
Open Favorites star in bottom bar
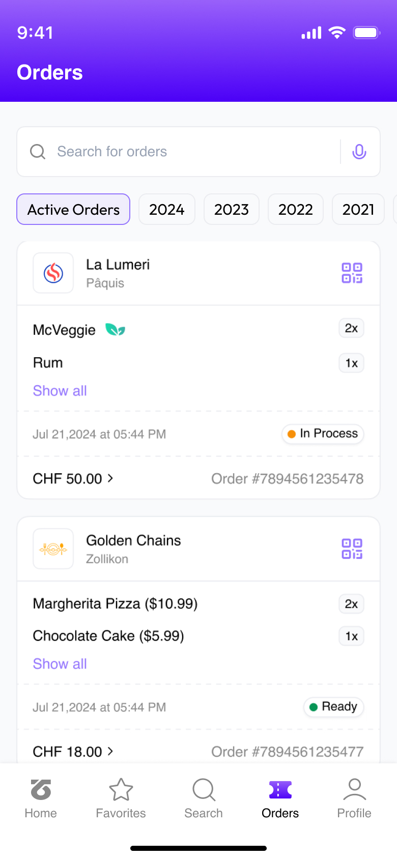pyautogui.click(x=121, y=798)
